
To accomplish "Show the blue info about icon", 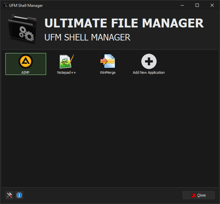I will [19, 195].
